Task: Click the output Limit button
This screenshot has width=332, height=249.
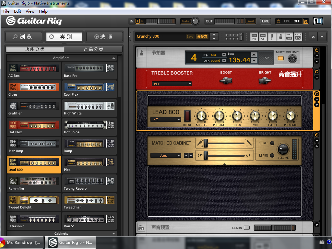Action: pos(250,21)
